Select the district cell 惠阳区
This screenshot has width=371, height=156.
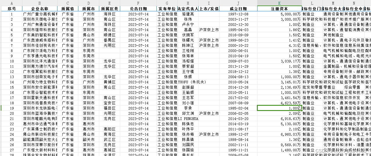109,129
